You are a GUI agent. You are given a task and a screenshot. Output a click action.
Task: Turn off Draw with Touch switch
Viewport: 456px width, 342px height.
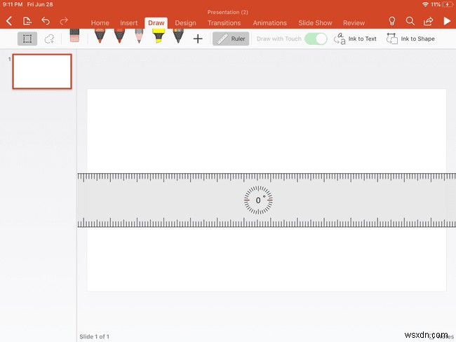coord(316,39)
